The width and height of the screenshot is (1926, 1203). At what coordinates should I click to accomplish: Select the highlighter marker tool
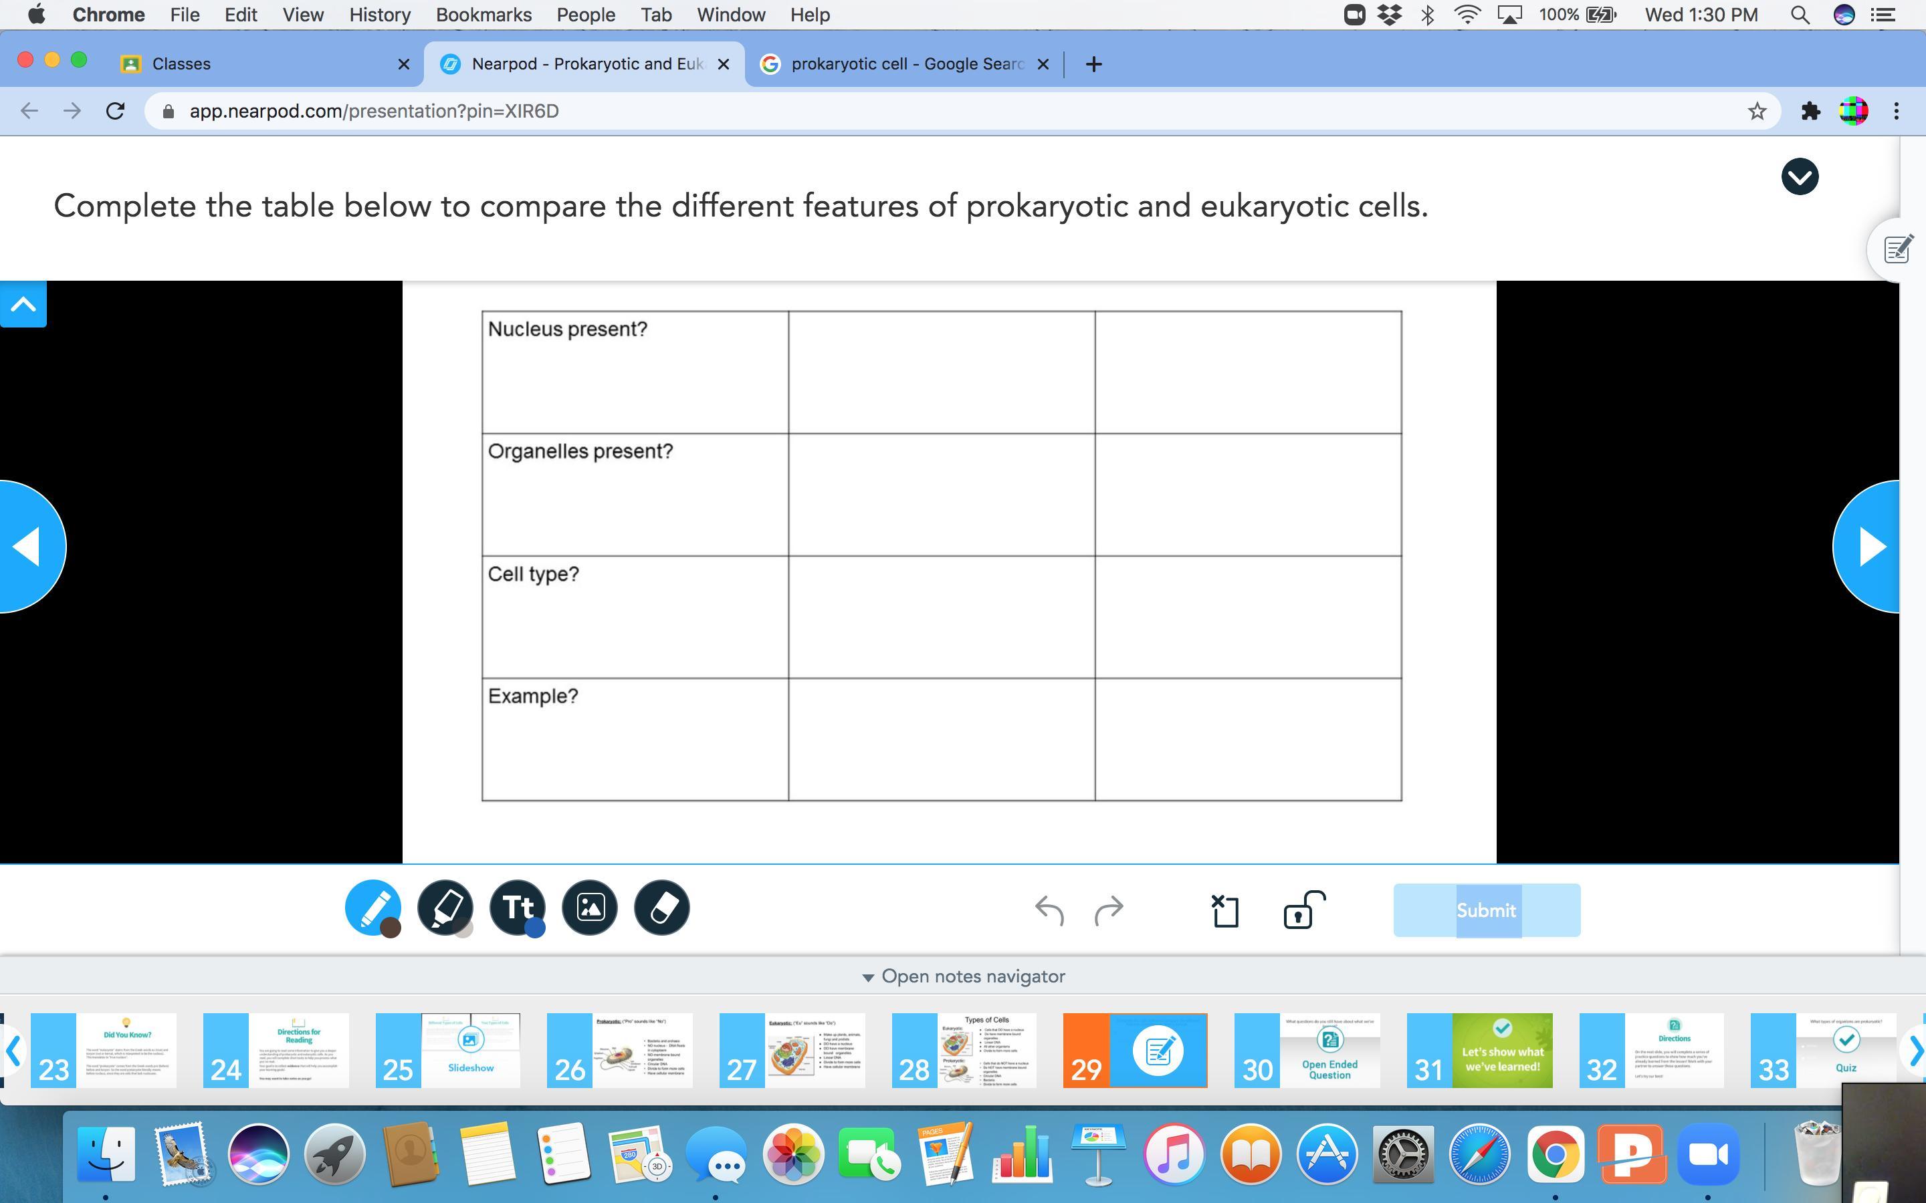[444, 906]
